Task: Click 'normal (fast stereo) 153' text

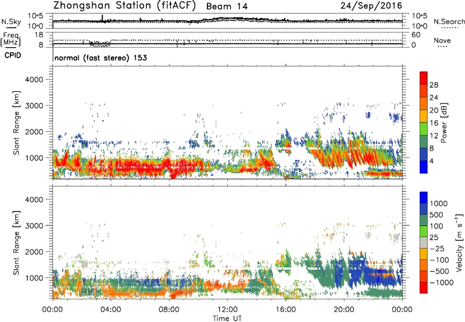Action: click(x=101, y=58)
